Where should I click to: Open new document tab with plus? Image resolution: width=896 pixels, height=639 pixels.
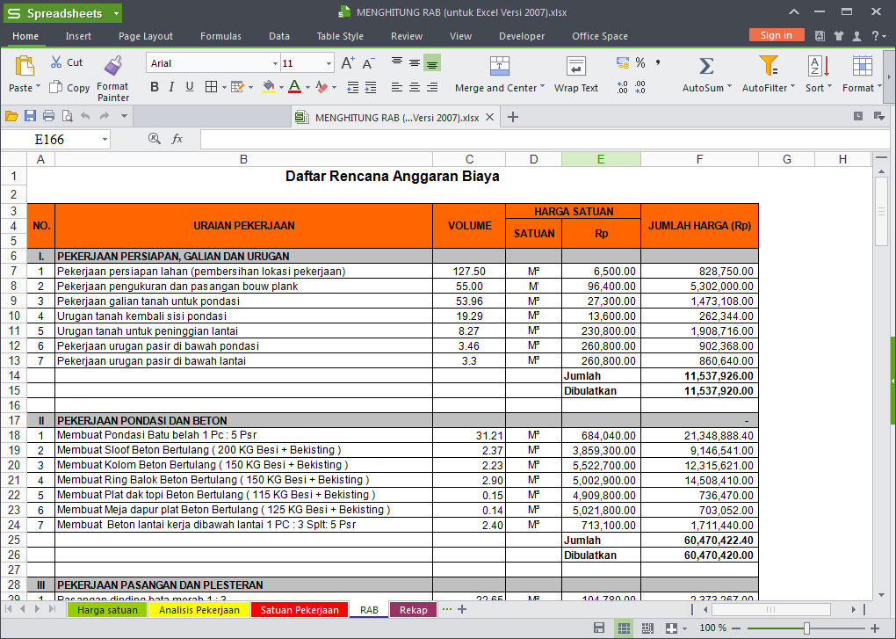513,117
